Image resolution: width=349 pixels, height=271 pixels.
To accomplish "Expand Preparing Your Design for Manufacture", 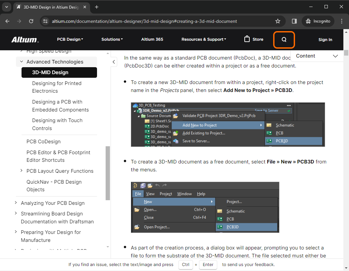I will 16,232.
